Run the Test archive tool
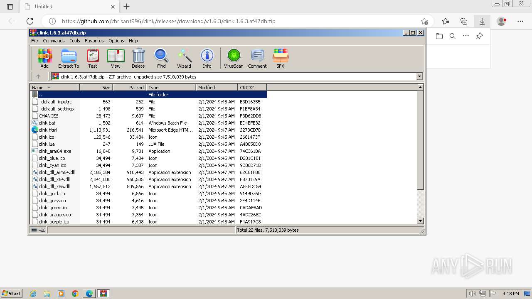 [x=93, y=59]
